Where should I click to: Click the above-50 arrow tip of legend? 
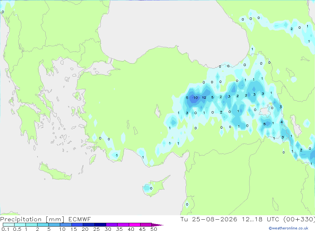pos(157,225)
